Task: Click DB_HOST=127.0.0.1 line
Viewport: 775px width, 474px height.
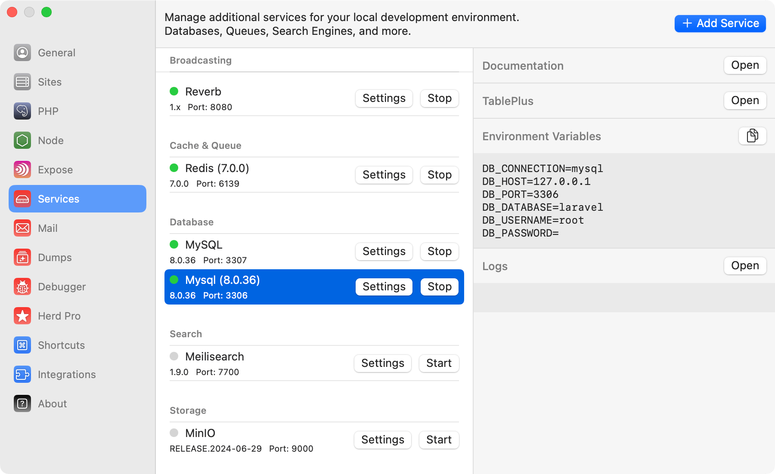Action: coord(536,182)
